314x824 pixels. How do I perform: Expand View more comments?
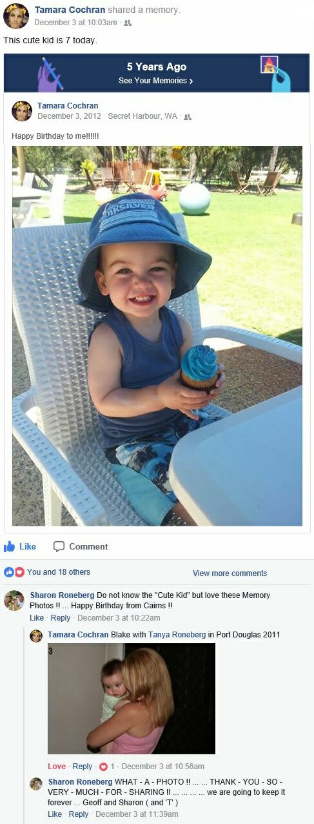click(x=230, y=573)
